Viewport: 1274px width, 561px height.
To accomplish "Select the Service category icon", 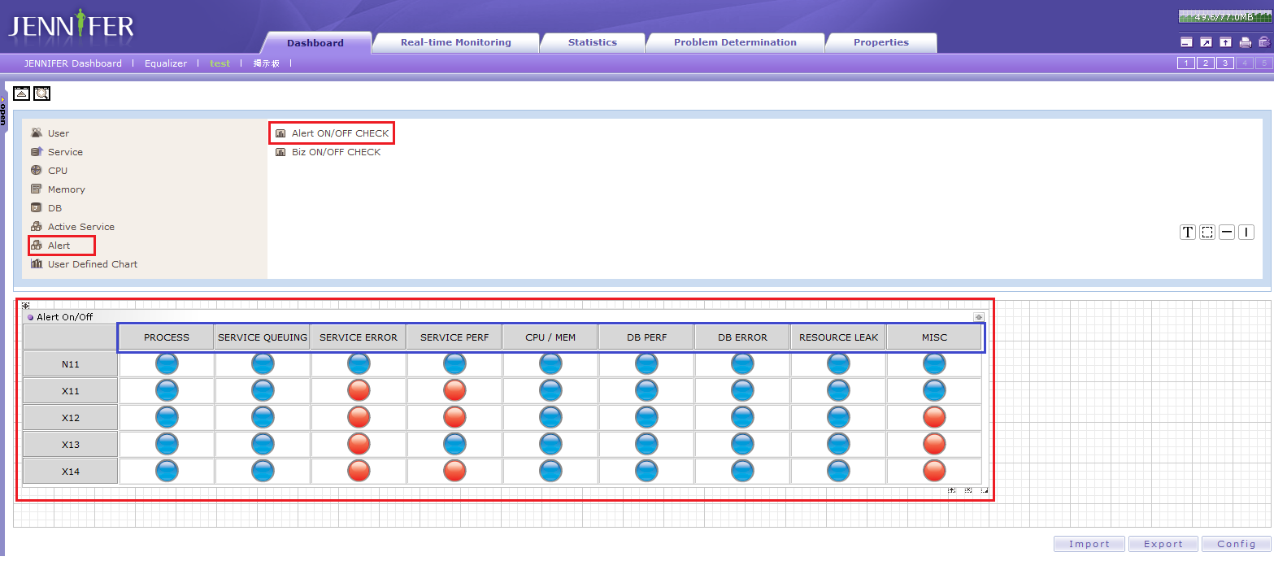I will (37, 151).
